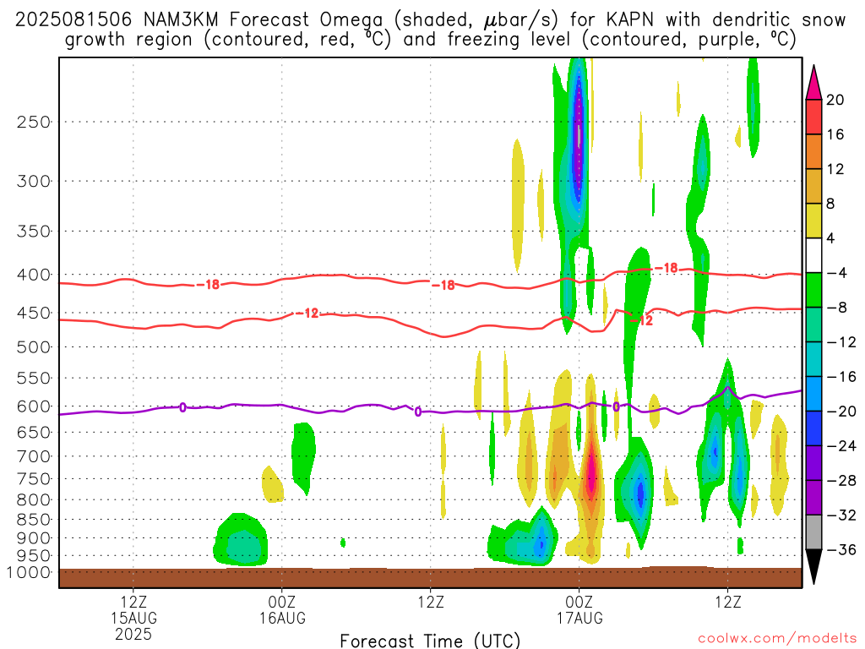Click the orange swatch between 12 and 16
The width and height of the screenshot is (865, 649).
[x=813, y=152]
